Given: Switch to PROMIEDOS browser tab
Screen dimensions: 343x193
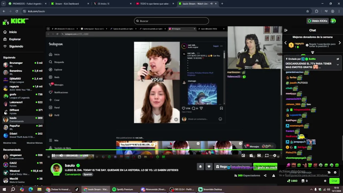Looking at the screenshot, I should 27,4.
